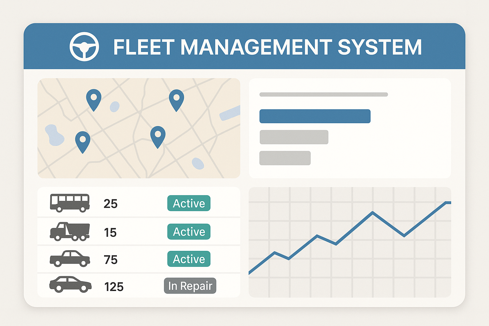Click the Active badge next to 75
Image resolution: width=489 pixels, height=326 pixels.
188,259
